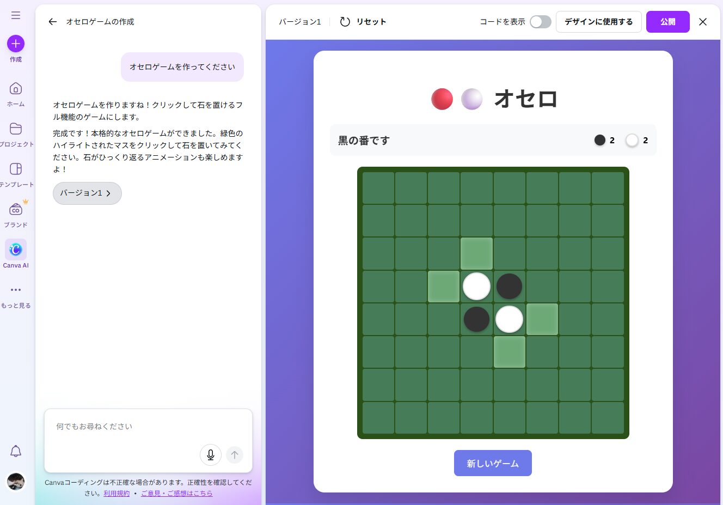Open プロジェクト folder icon
Screen dimensions: 723x505
(16, 129)
